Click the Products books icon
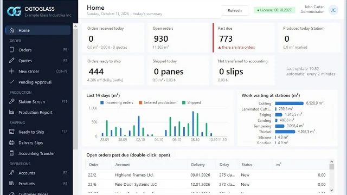Image resolution: width=347 pixels, height=195 pixels. click(12, 183)
